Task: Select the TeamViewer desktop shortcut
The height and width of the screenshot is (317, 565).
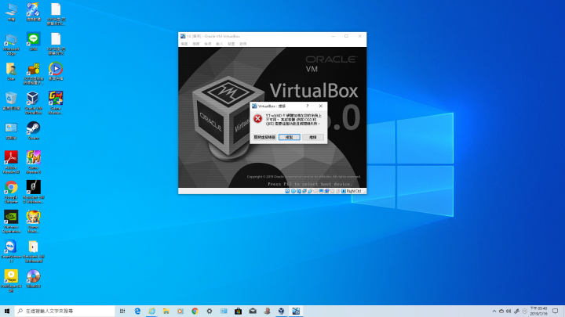Action: (x=11, y=251)
